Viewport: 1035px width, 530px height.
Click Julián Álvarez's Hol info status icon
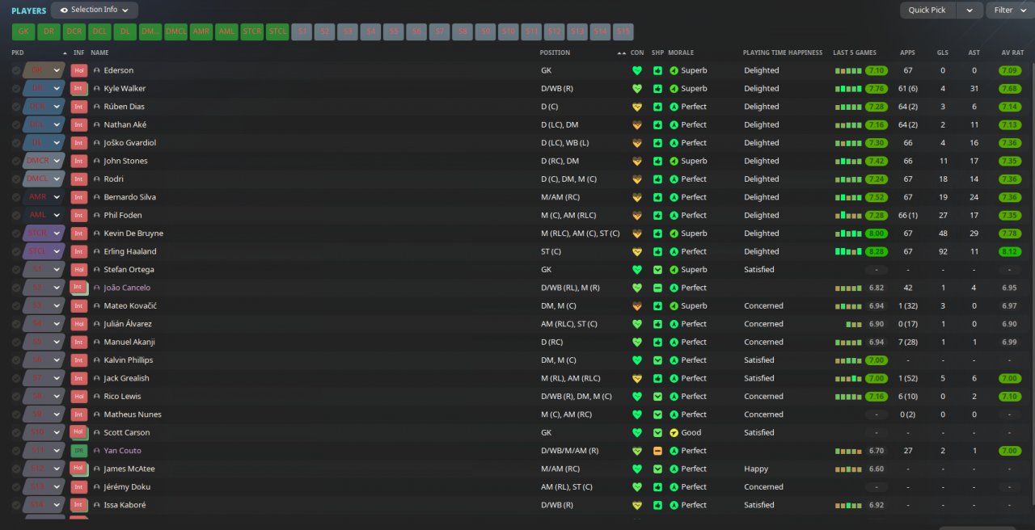click(x=79, y=324)
